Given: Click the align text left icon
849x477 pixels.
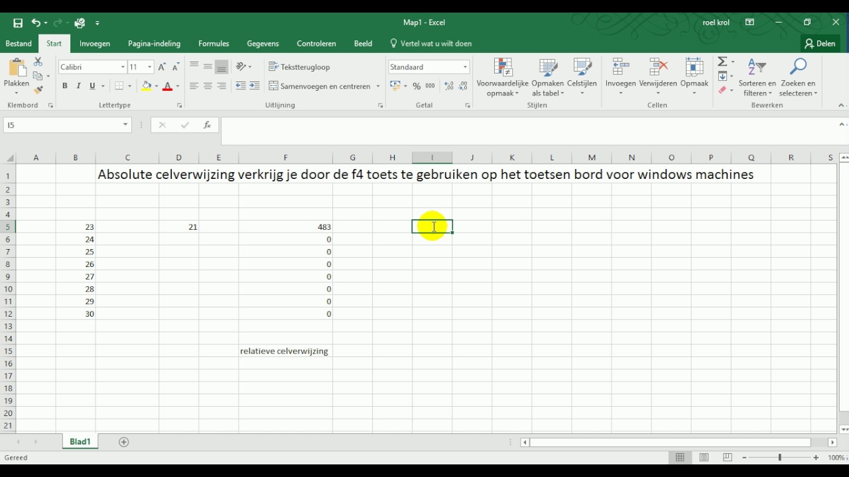Looking at the screenshot, I should pyautogui.click(x=194, y=86).
